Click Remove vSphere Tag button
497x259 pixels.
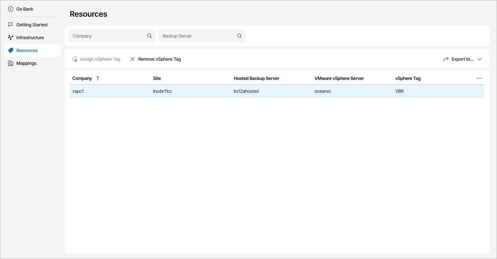[156, 59]
